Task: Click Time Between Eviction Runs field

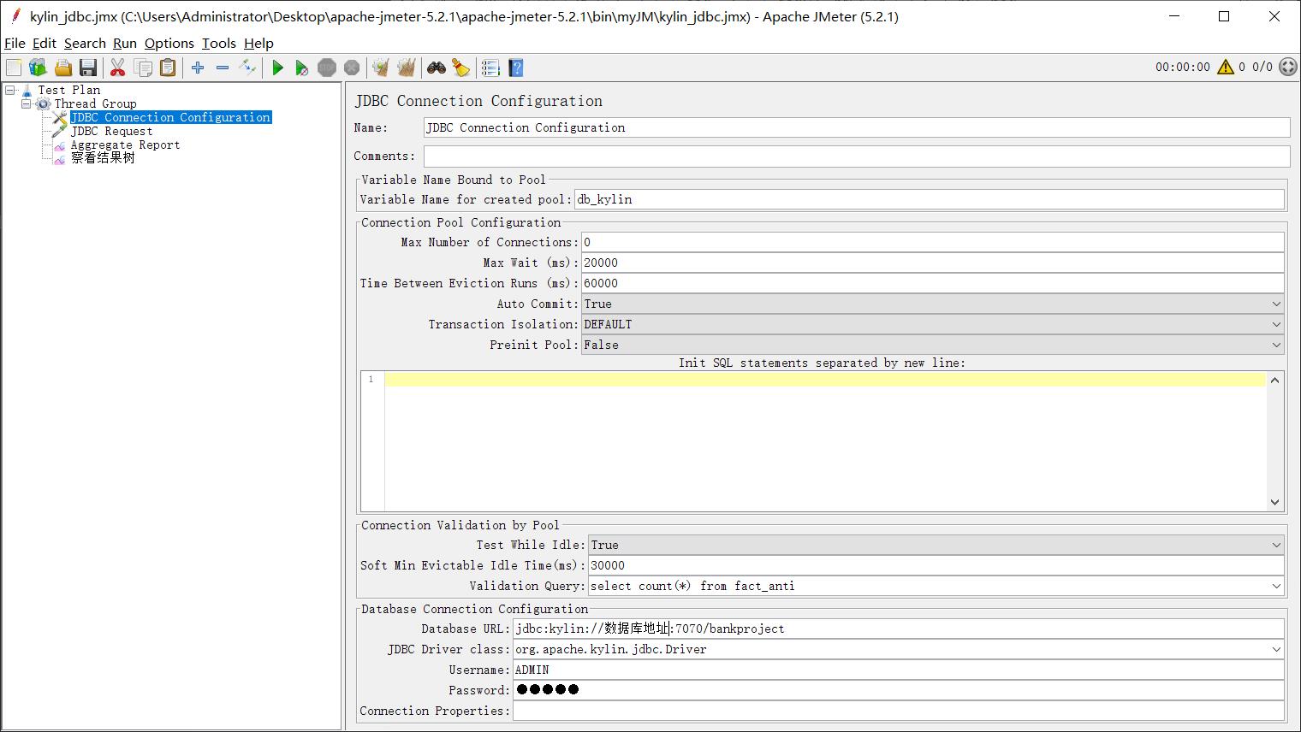Action: click(933, 283)
